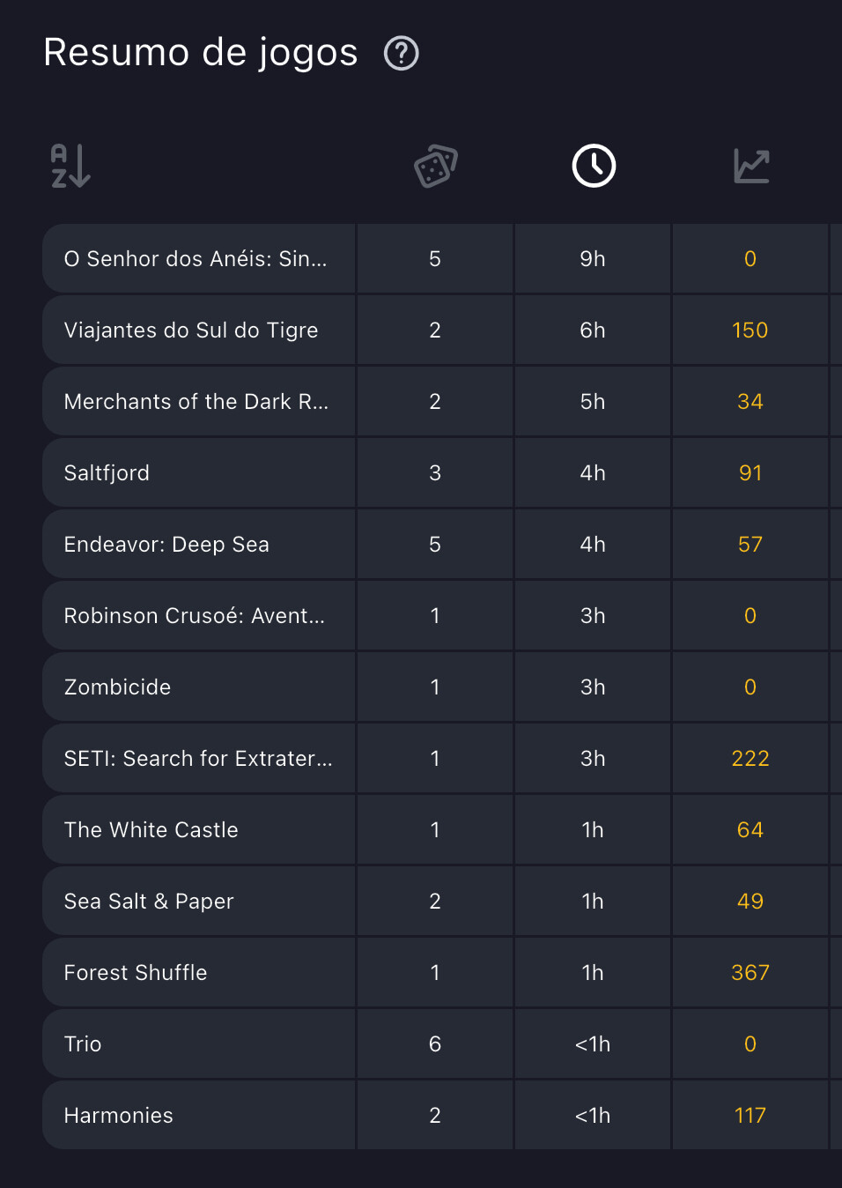Select Forest Shuffle game
The image size is (842, 1188).
coord(137,973)
